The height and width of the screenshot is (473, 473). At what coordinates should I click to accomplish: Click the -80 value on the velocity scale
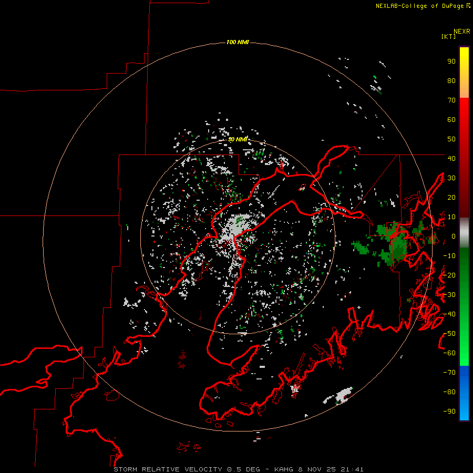pos(449,392)
